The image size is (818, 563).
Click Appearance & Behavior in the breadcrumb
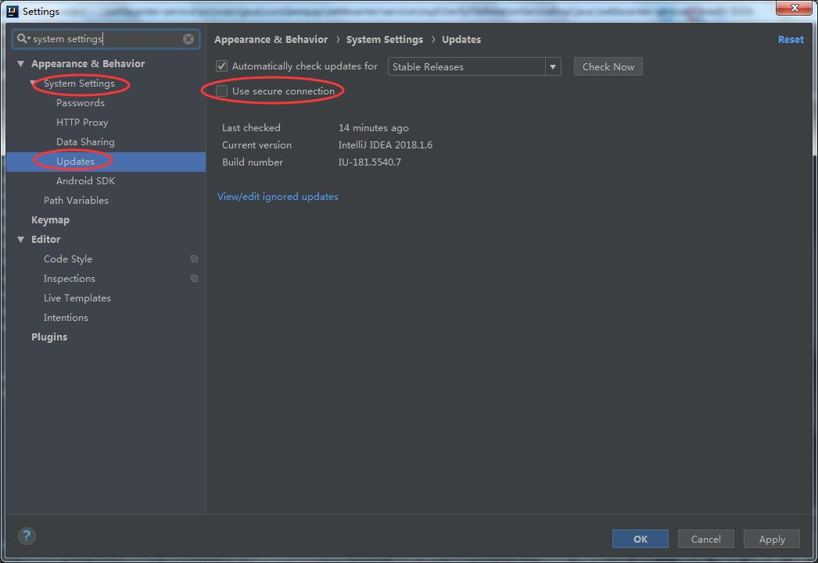[x=271, y=40]
